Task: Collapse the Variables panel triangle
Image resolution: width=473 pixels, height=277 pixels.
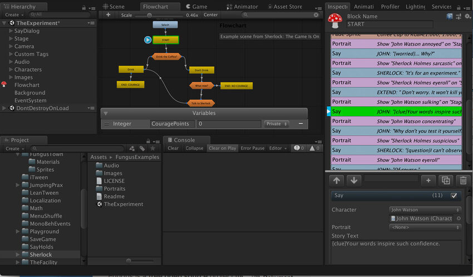Action: 106,113
